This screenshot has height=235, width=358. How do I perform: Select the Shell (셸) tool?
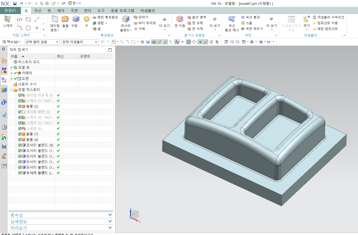click(97, 29)
